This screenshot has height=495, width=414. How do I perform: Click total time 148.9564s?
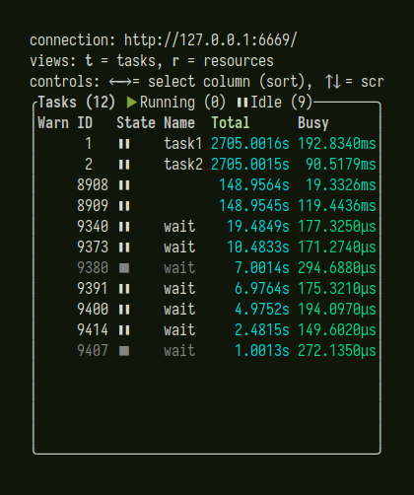pyautogui.click(x=254, y=185)
